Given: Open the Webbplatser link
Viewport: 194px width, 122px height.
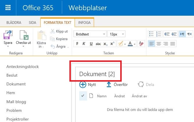Looking at the screenshot, I should click(x=88, y=8).
